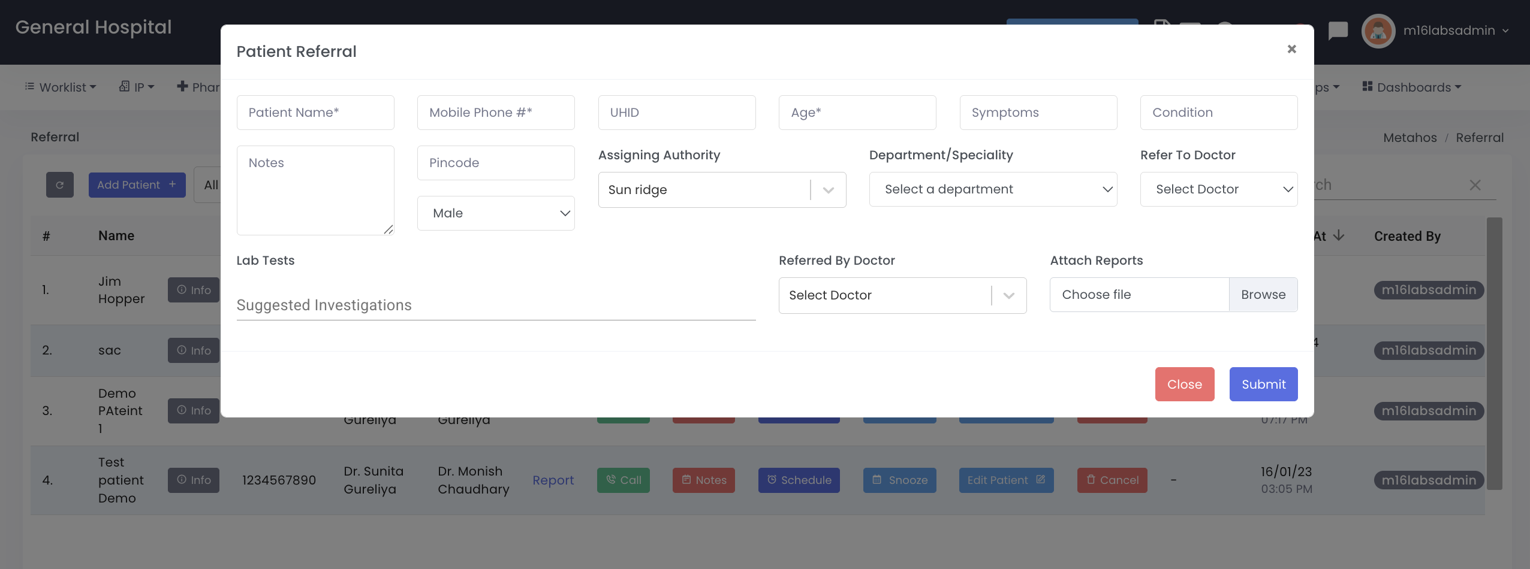
Task: Open the Department/Speciality dropdown
Action: [x=993, y=190]
